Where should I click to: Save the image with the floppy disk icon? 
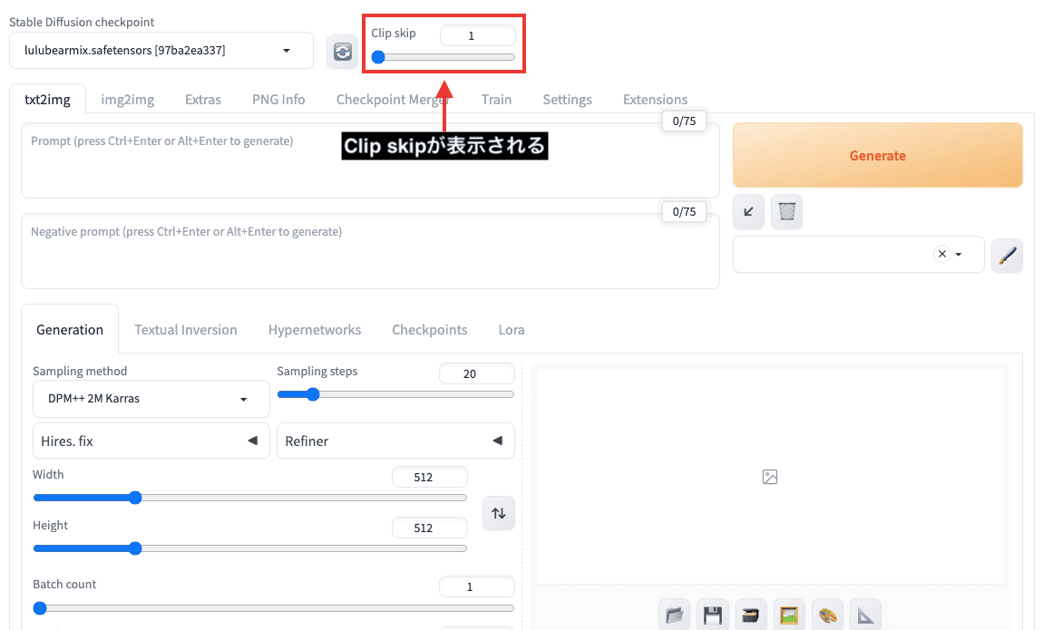click(712, 615)
